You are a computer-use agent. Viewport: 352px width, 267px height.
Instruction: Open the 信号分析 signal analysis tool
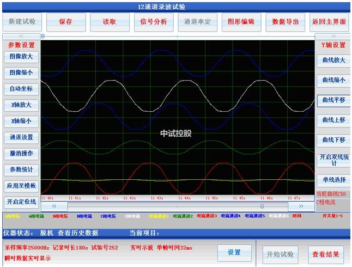pyautogui.click(x=154, y=22)
